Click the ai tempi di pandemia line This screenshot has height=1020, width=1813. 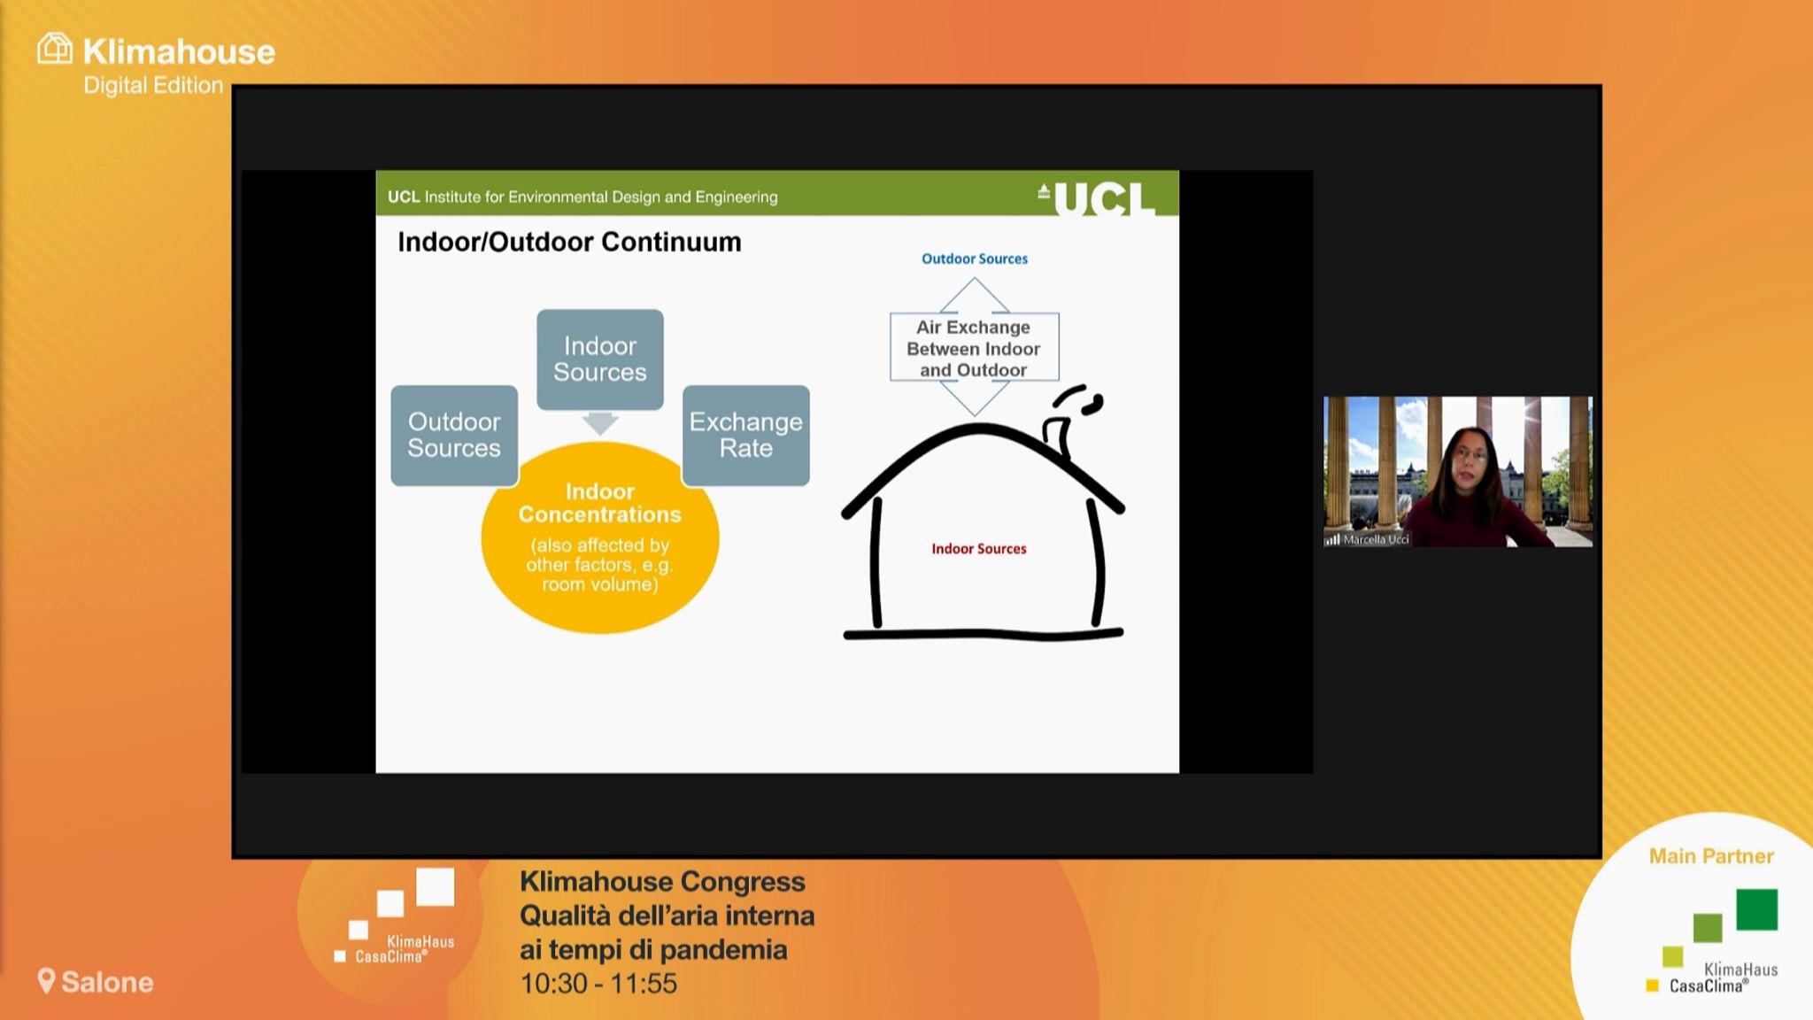click(x=653, y=949)
